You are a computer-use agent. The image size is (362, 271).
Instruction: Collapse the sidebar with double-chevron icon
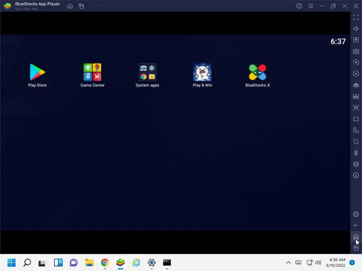click(356, 6)
